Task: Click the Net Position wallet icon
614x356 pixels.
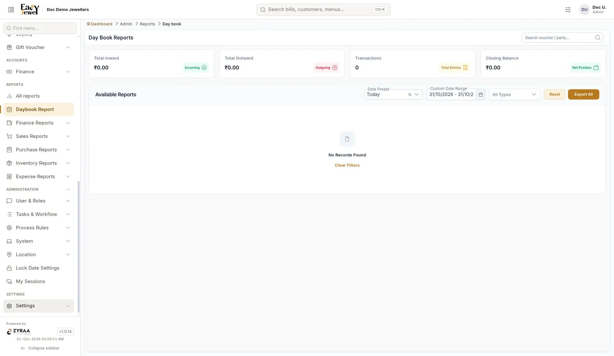Action: (x=596, y=68)
